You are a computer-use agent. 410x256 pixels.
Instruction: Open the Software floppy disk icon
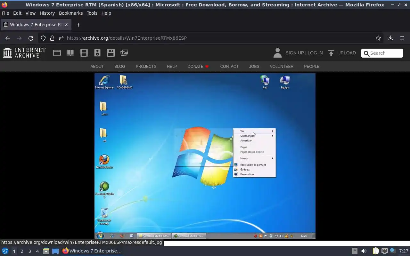click(x=111, y=53)
